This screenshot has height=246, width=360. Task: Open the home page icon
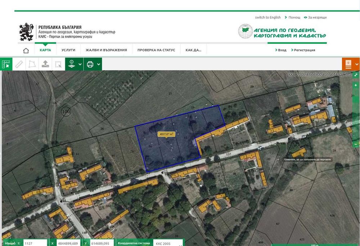pyautogui.click(x=26, y=50)
